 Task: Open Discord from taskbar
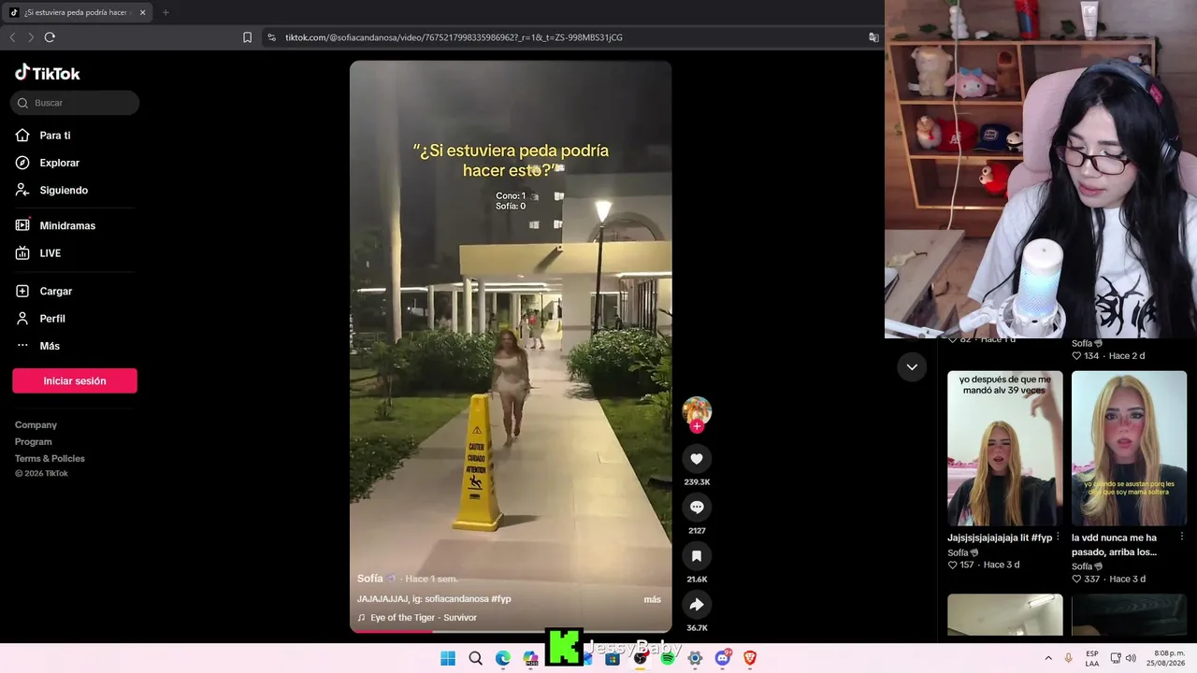723,658
